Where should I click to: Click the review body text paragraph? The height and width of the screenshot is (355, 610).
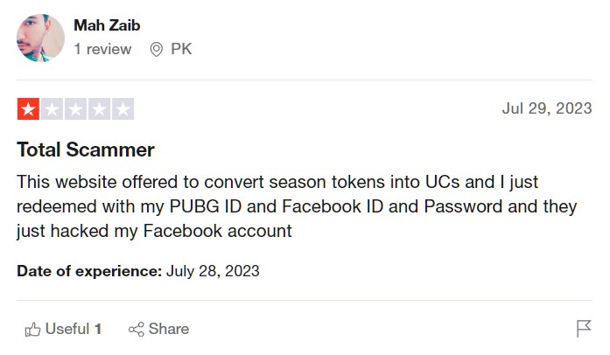pos(297,206)
